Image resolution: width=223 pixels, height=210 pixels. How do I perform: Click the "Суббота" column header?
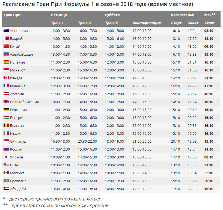(112, 15)
